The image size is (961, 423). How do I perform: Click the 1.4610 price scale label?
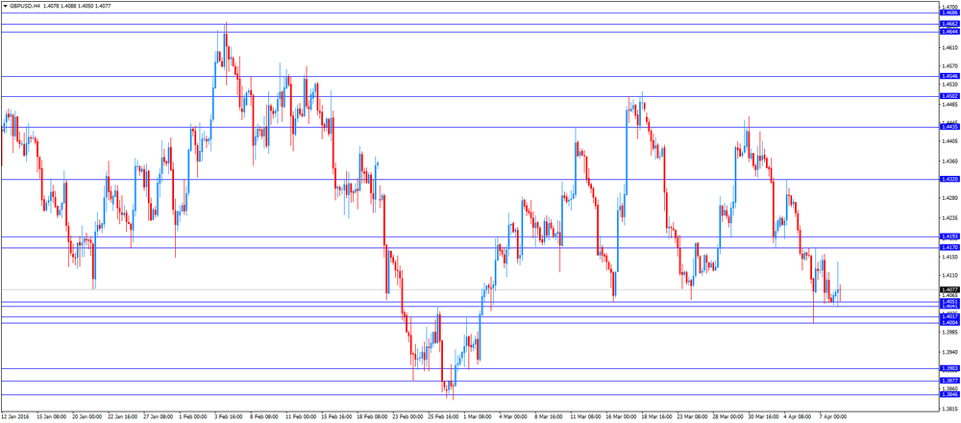(x=949, y=48)
